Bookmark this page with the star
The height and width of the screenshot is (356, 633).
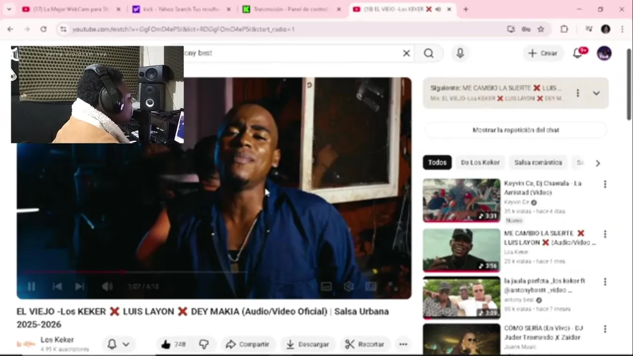click(541, 29)
